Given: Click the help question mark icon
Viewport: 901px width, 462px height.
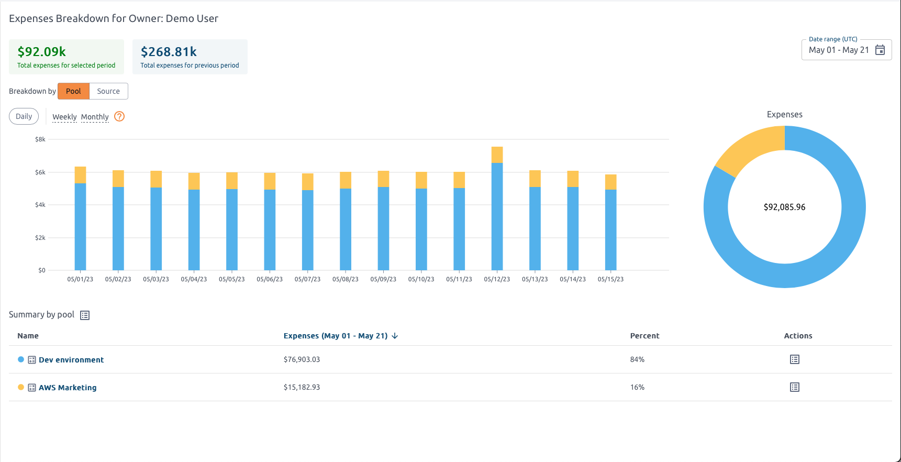Looking at the screenshot, I should point(119,116).
